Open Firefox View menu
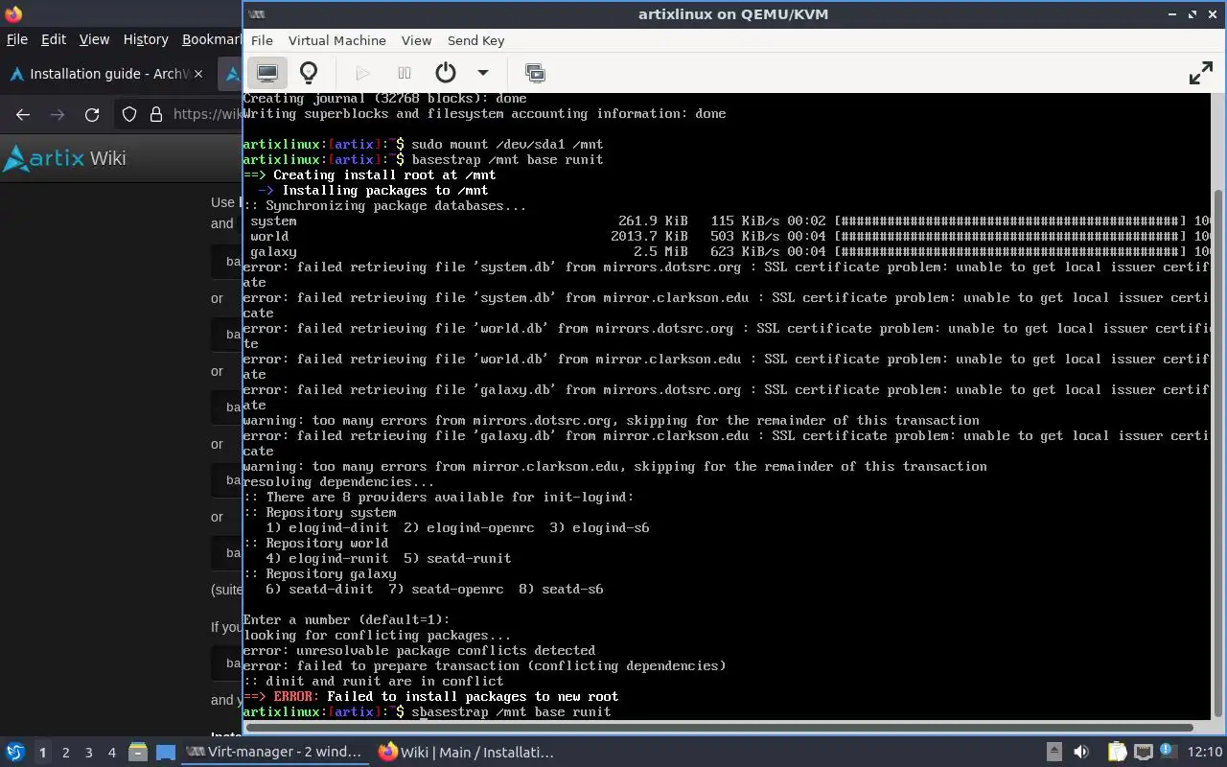Image resolution: width=1227 pixels, height=767 pixels. point(94,39)
